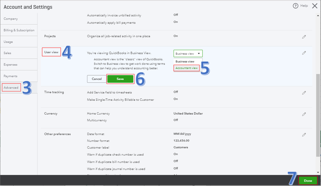Click the Help link text

click(304, 6)
